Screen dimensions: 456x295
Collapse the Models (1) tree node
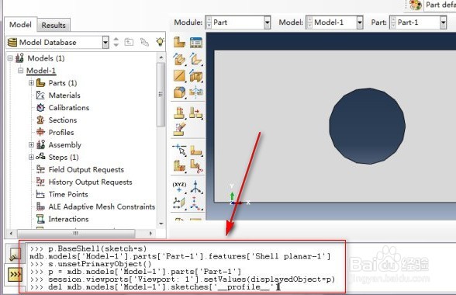coord(11,58)
